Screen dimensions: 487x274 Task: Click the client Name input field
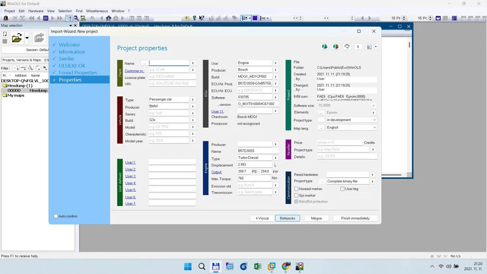[169, 63]
